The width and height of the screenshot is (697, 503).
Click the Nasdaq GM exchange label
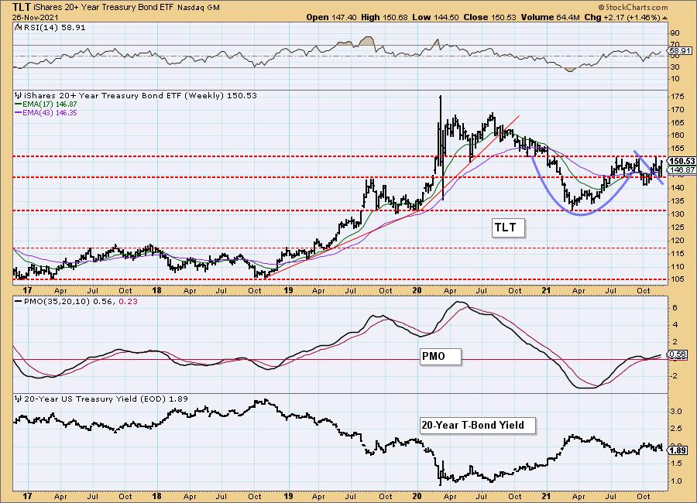point(198,8)
